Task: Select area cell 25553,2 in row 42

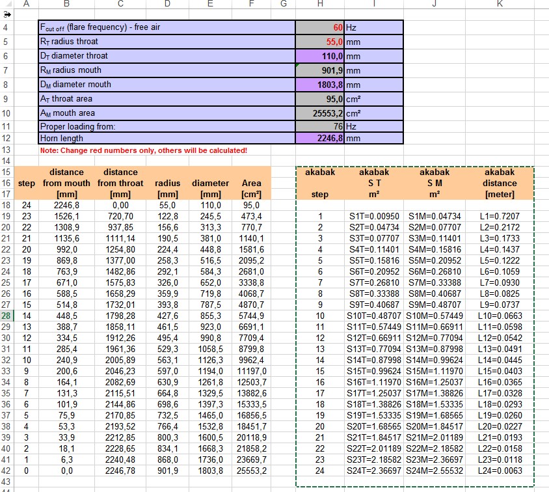Action: click(x=251, y=471)
